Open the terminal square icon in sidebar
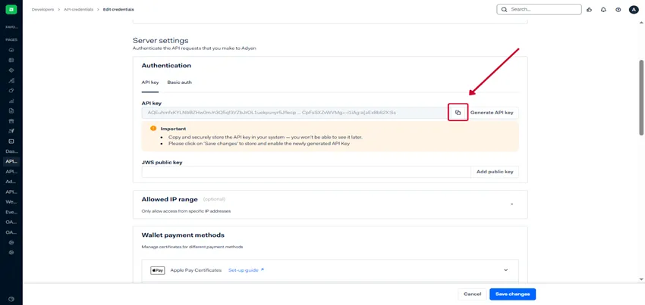 [11, 142]
